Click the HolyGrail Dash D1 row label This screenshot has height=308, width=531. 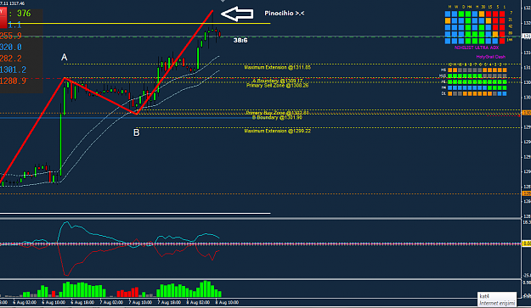pyautogui.click(x=443, y=93)
